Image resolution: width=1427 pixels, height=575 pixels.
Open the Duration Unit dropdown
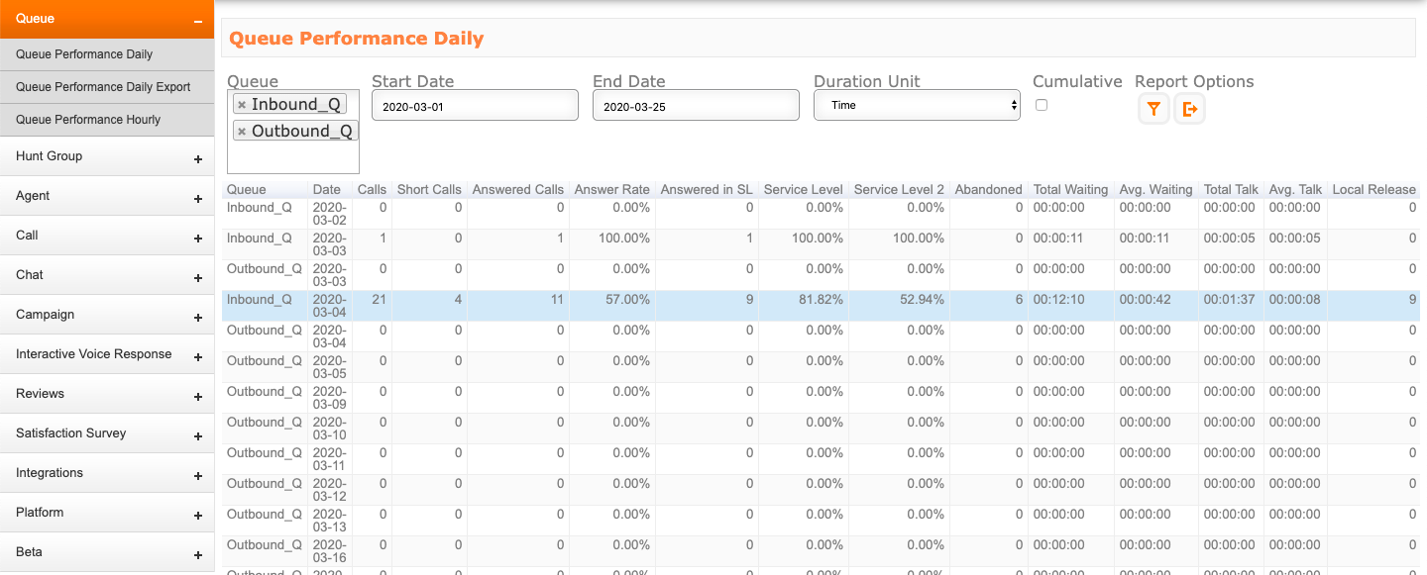[x=917, y=105]
